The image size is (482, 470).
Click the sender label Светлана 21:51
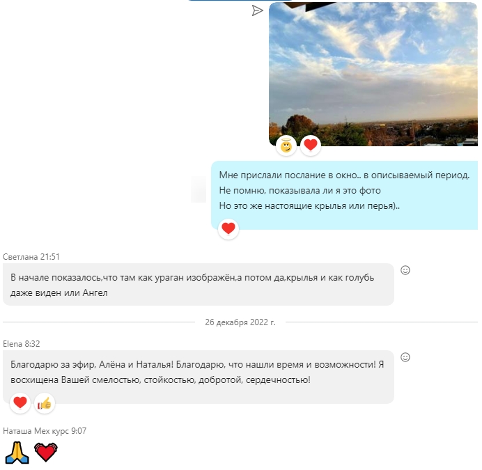[31, 257]
